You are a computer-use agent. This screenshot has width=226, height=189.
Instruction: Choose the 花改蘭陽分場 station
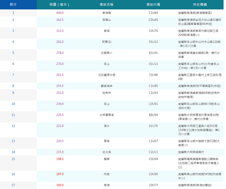click(x=107, y=75)
